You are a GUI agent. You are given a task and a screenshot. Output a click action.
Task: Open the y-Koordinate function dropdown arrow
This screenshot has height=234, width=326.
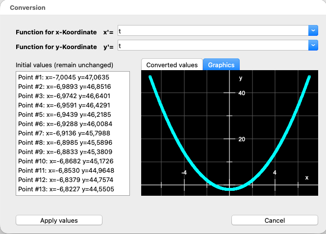(x=313, y=46)
